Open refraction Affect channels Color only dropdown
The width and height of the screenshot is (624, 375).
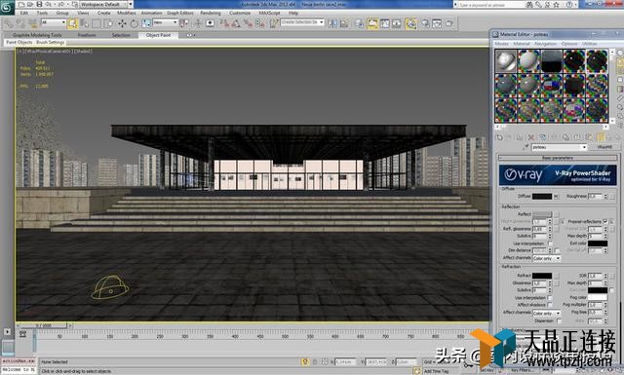click(547, 314)
